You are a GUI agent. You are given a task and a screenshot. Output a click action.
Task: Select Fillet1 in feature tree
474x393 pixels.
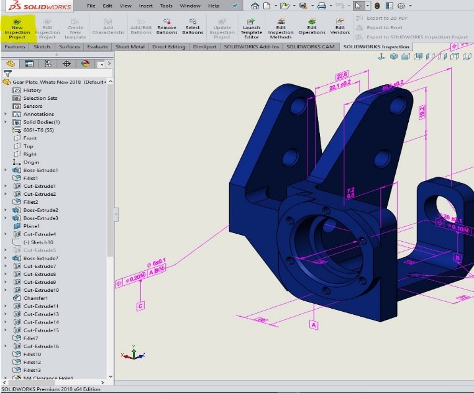coord(25,178)
